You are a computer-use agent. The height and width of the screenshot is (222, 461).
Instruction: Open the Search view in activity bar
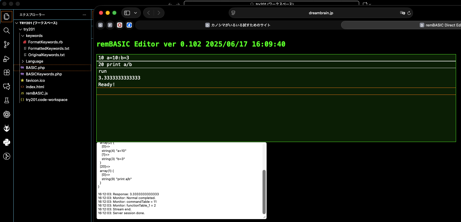[6, 31]
